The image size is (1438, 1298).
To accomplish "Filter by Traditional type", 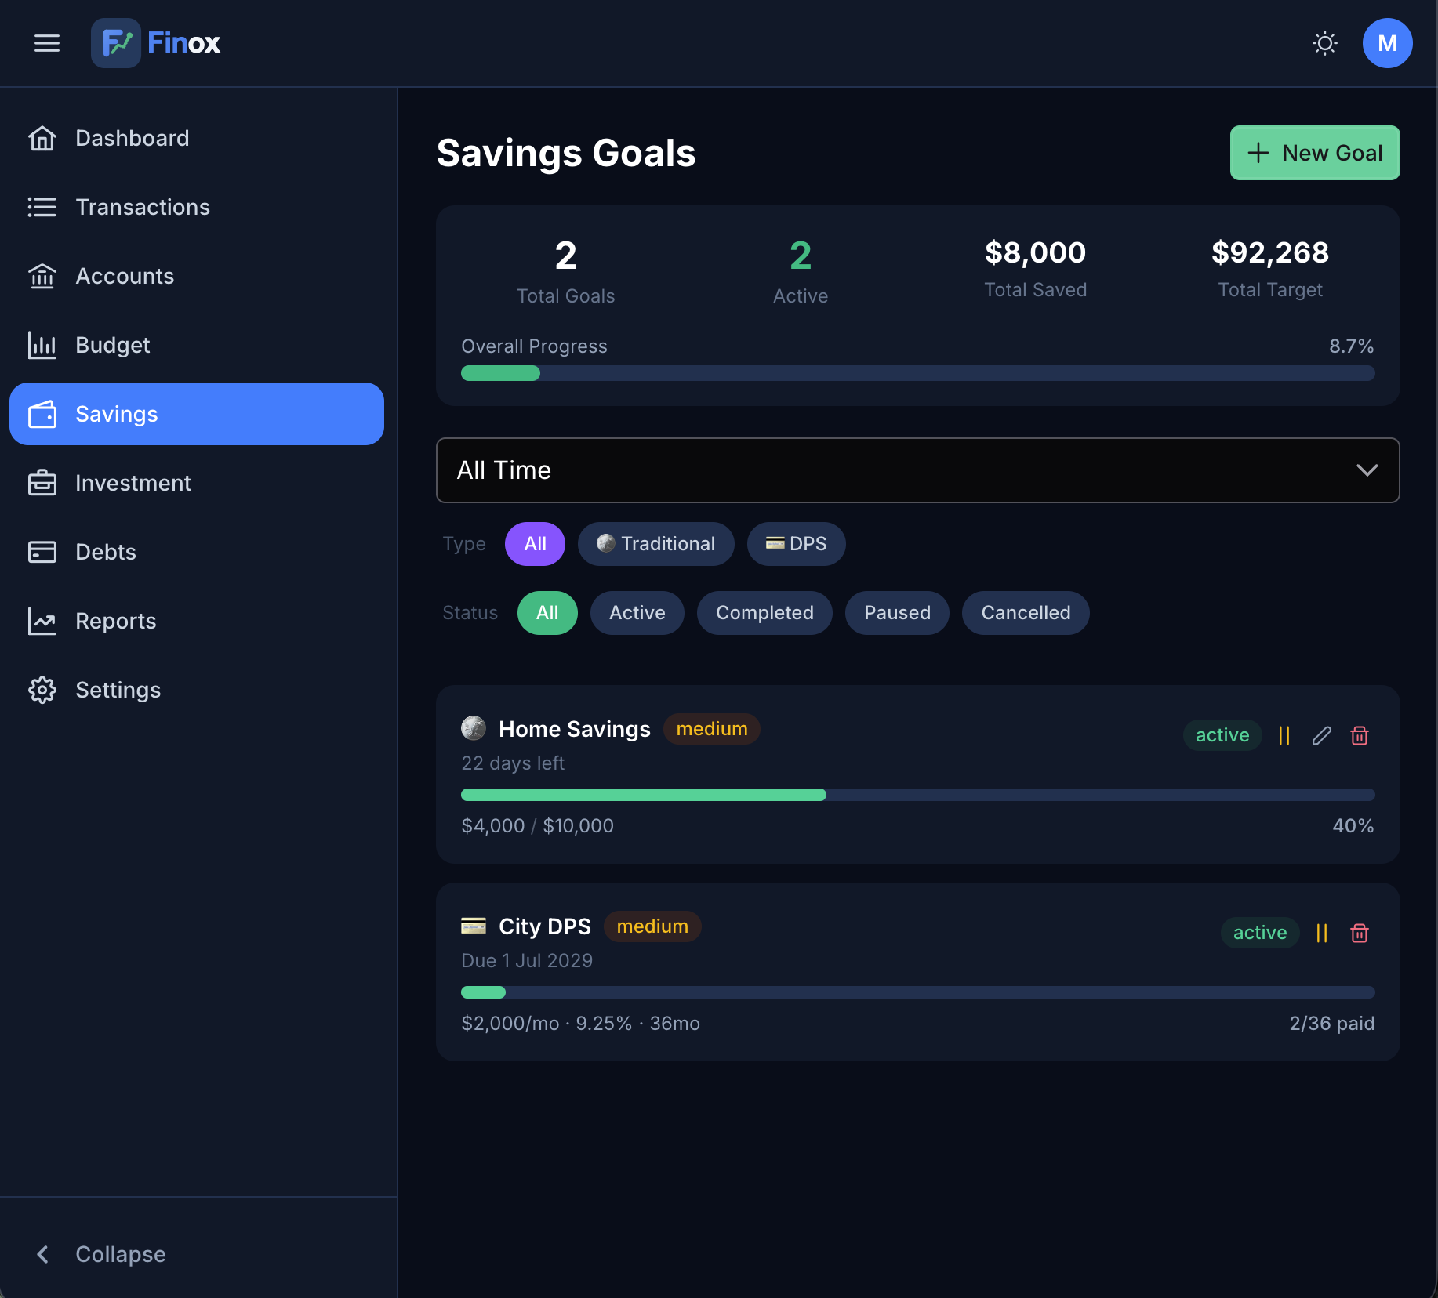I will pyautogui.click(x=655, y=544).
